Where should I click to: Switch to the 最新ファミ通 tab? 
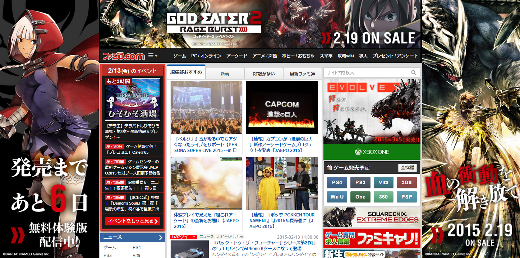coord(302,74)
